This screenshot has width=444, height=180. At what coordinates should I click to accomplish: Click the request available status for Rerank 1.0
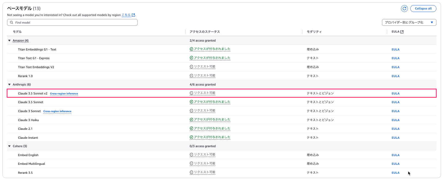point(203,76)
